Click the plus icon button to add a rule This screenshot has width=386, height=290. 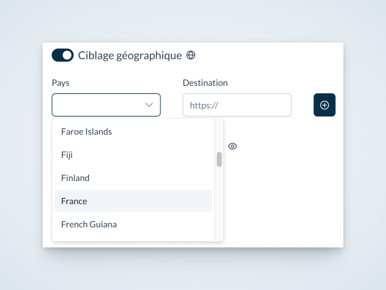pyautogui.click(x=325, y=105)
